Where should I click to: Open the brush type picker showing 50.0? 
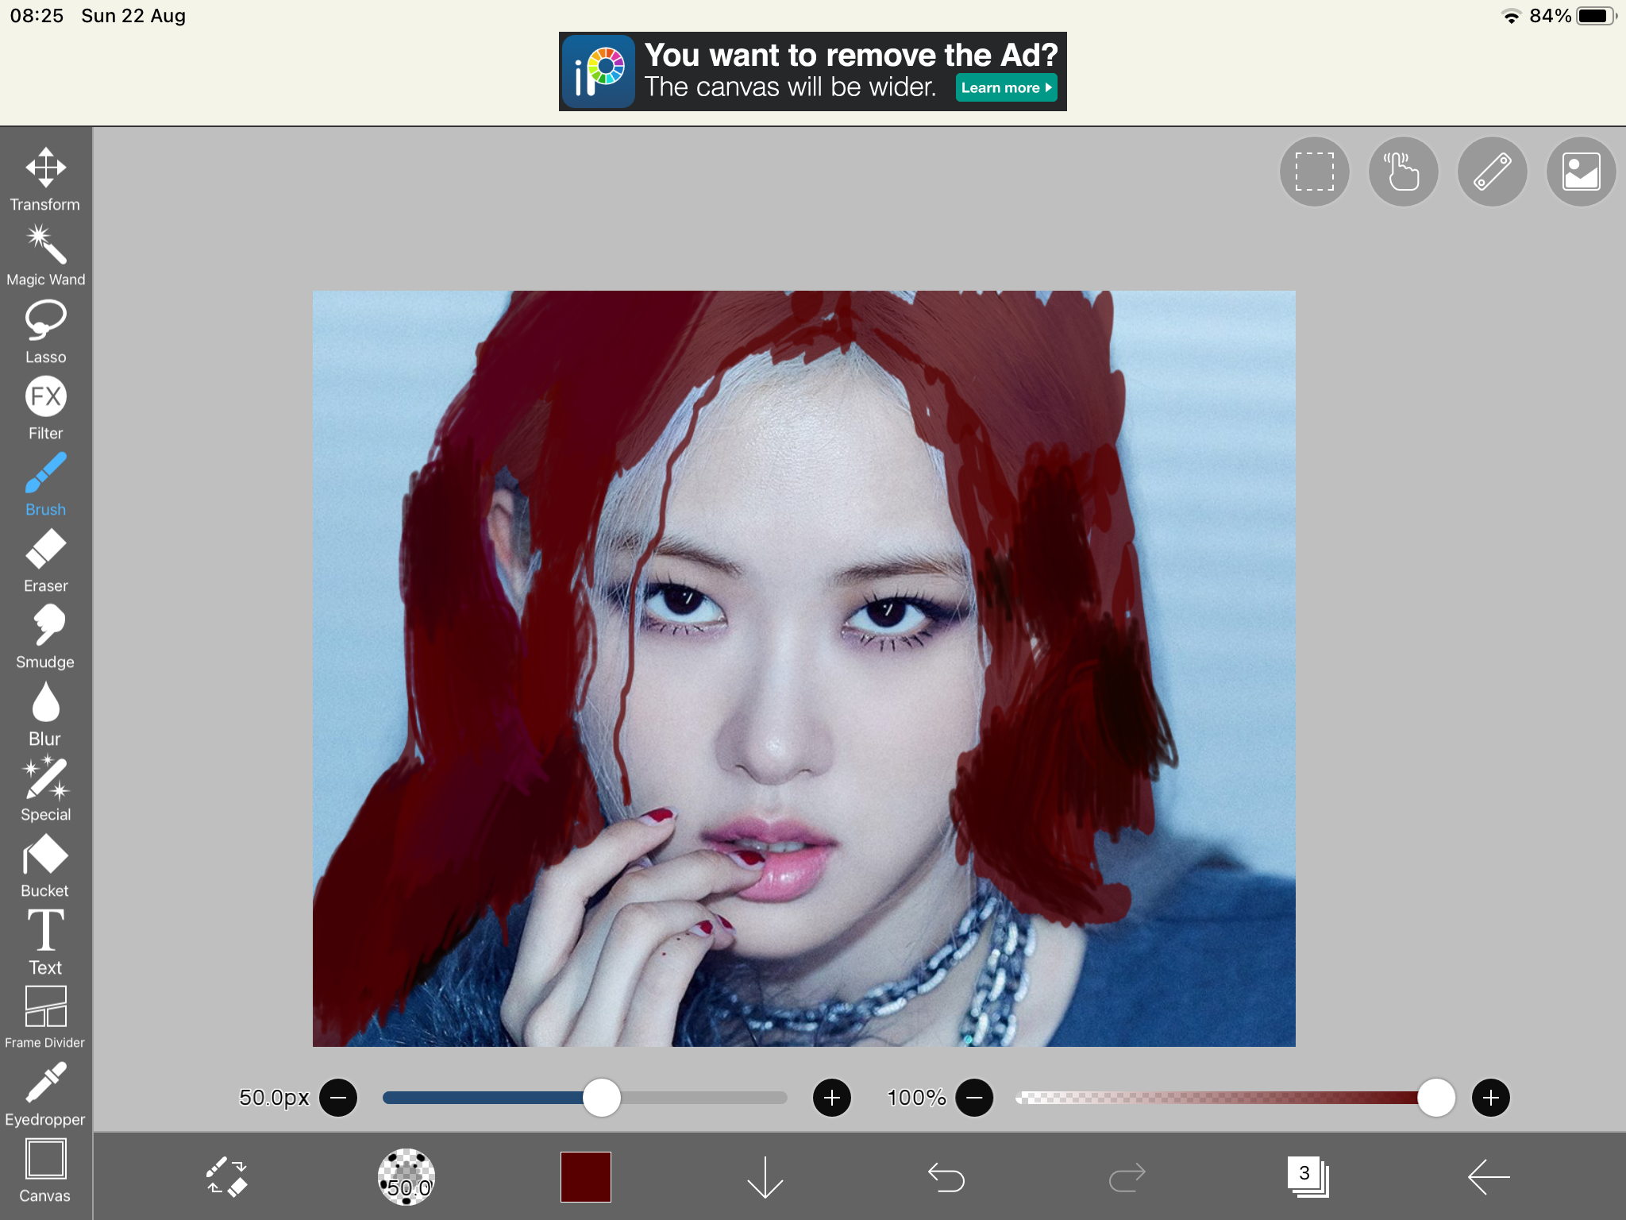tap(406, 1178)
